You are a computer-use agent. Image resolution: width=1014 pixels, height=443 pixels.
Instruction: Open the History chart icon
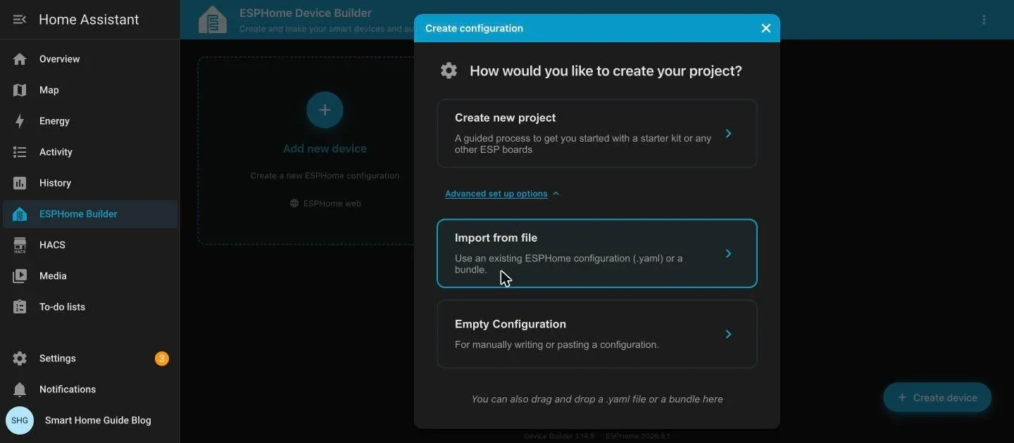(20, 183)
